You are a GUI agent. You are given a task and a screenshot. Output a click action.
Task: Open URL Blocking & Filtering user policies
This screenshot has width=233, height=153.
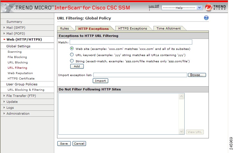26,90
